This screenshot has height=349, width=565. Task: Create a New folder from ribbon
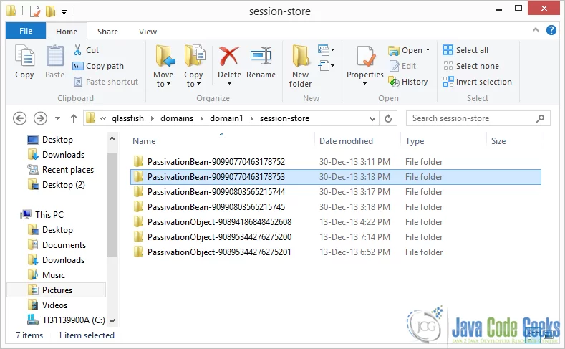pyautogui.click(x=300, y=66)
